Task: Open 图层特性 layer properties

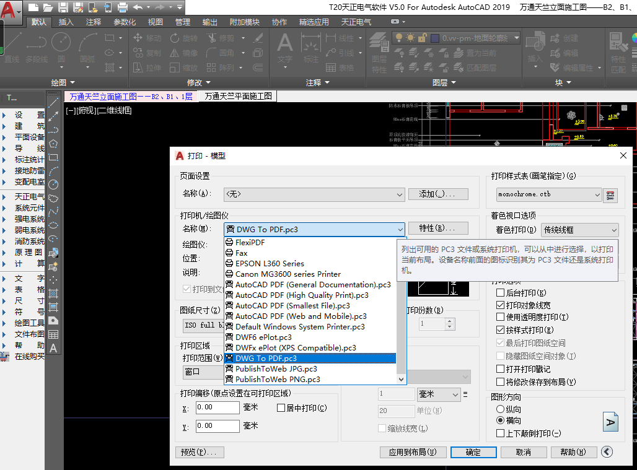Action: 379,53
